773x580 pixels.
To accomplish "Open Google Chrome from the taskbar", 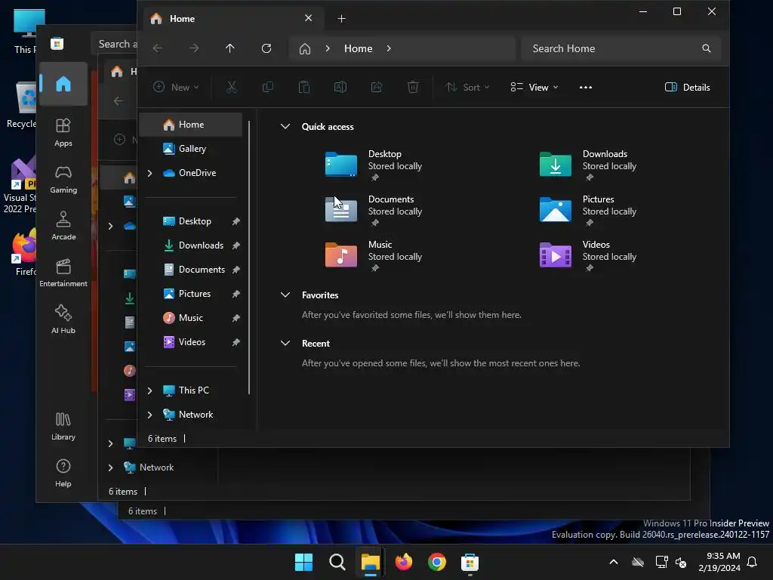I will 437,562.
